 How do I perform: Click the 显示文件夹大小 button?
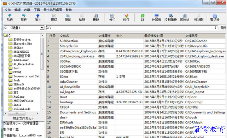point(24,119)
